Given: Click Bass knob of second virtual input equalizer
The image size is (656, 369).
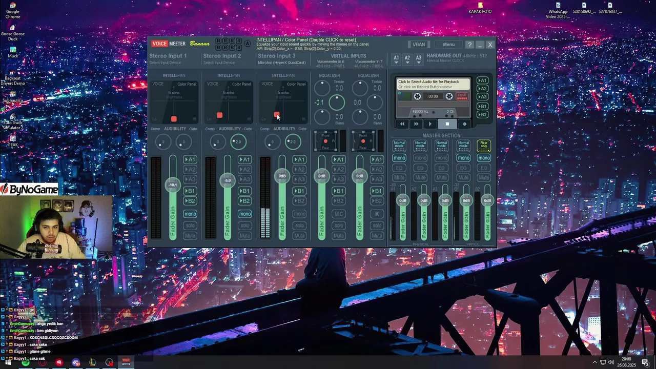Looking at the screenshot, I should pos(360,117).
